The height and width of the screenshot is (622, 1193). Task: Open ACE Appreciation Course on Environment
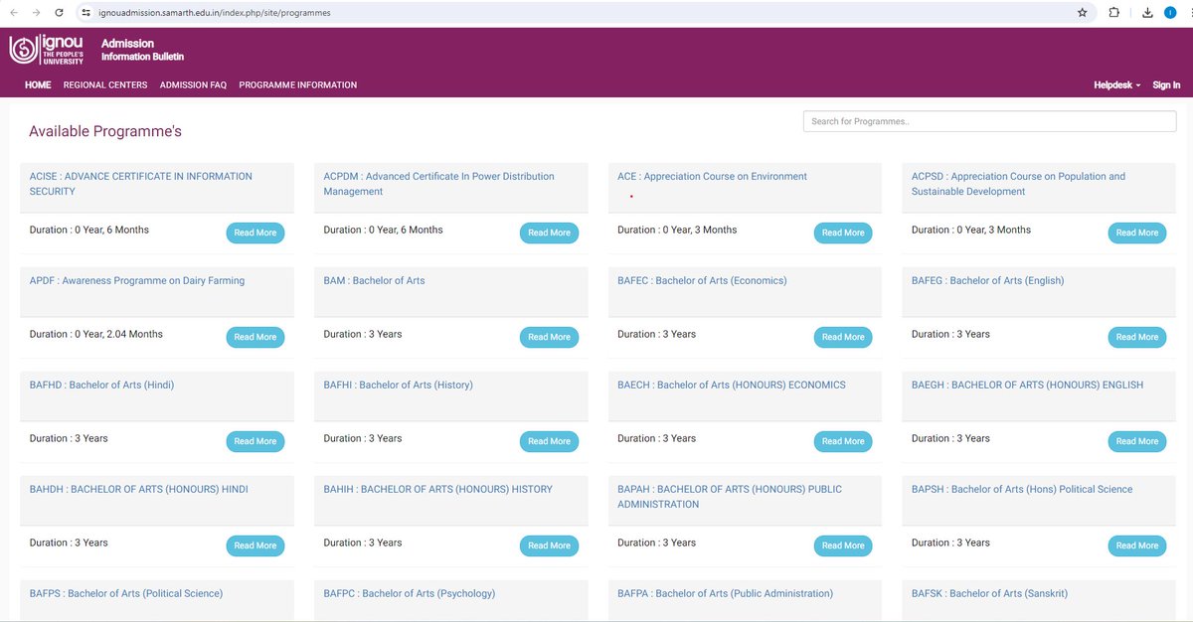coord(712,177)
